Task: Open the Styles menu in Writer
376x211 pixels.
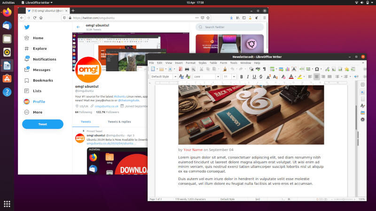Action: 203,63
